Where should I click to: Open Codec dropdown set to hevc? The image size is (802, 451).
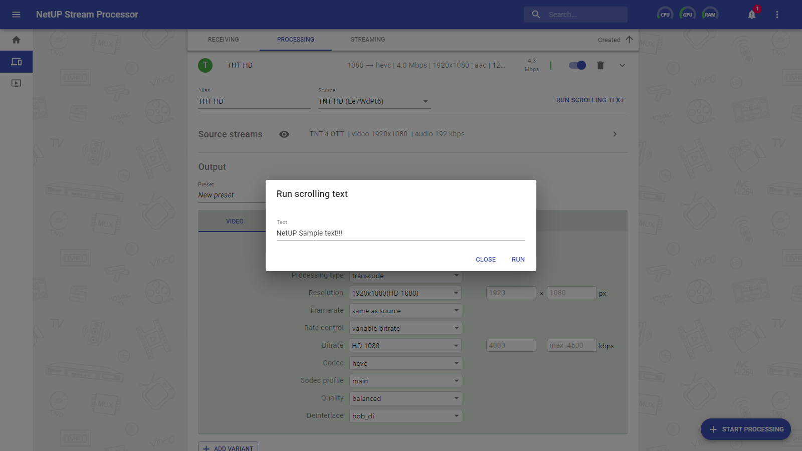tap(406, 363)
